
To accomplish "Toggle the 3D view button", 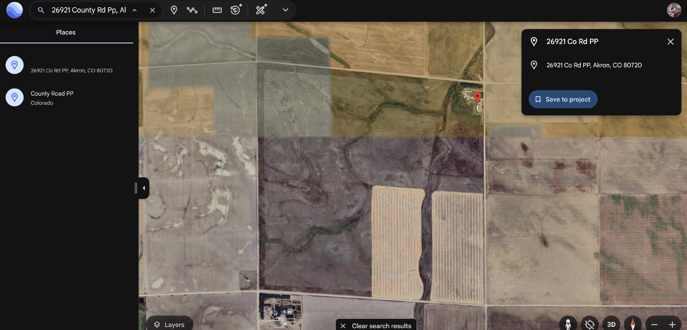I will coord(611,324).
